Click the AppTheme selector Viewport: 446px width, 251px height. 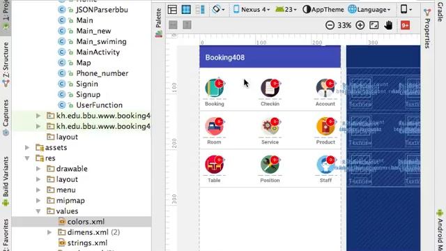click(x=323, y=9)
